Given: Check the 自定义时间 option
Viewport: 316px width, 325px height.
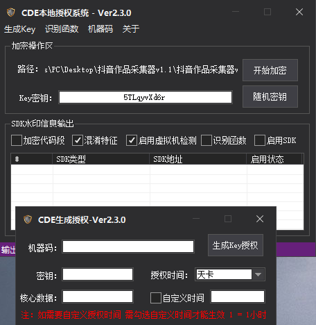Looking at the screenshot, I should (x=156, y=298).
